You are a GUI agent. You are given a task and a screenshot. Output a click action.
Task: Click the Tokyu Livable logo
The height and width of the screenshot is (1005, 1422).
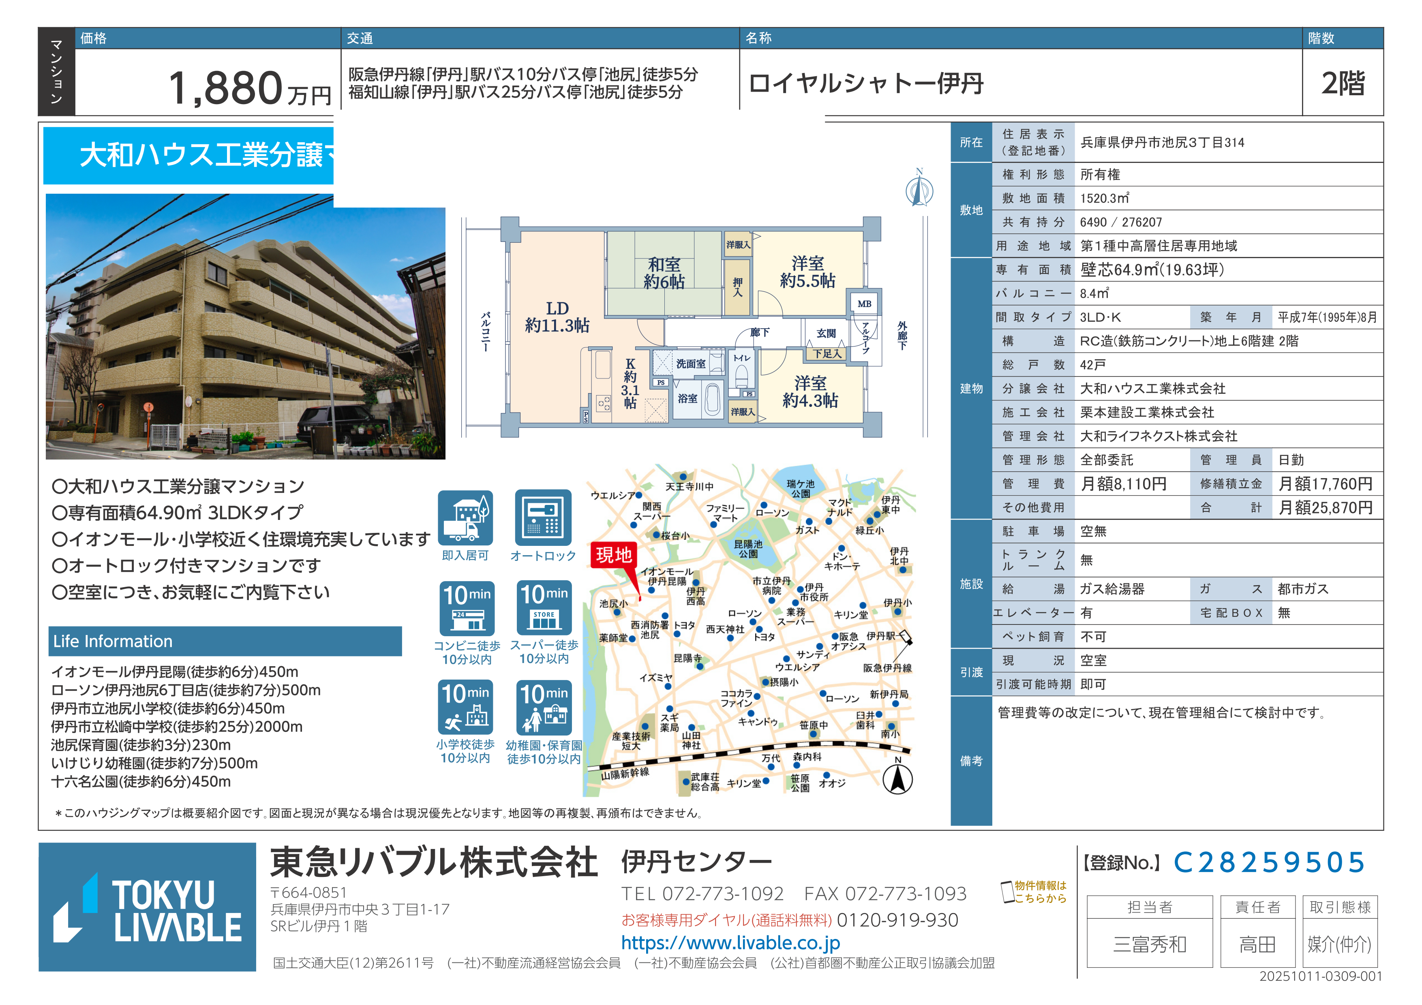pos(148,907)
